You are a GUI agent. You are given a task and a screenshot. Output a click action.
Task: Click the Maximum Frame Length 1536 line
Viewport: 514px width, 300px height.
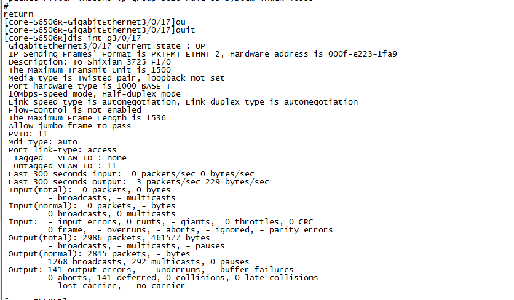point(87,118)
